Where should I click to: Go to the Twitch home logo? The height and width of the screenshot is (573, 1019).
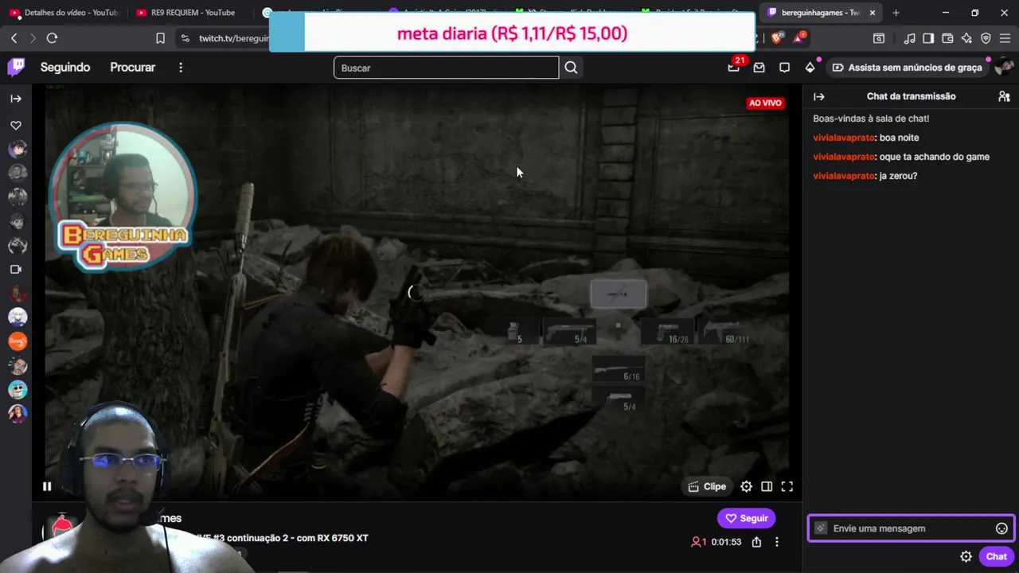click(16, 67)
